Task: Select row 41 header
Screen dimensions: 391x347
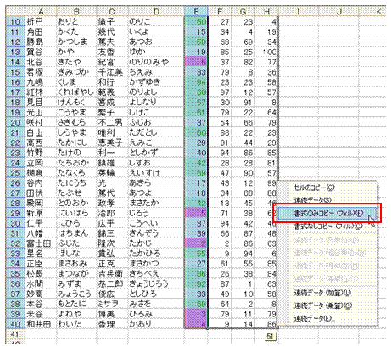Action: coord(15,334)
